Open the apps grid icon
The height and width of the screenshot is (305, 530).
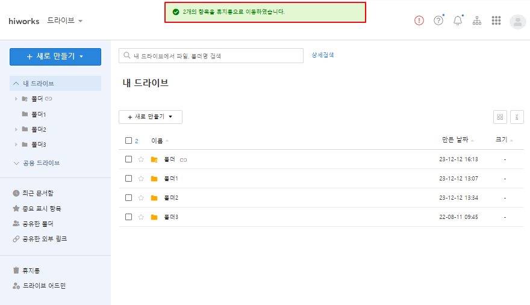click(x=496, y=20)
